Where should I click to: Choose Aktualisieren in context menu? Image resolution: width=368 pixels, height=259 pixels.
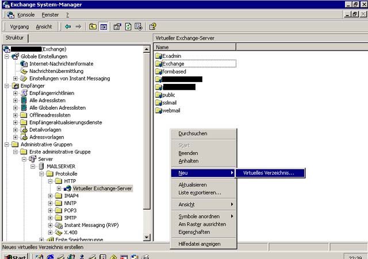[x=203, y=185]
